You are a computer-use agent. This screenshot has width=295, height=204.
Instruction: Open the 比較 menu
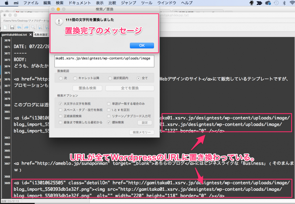click(x=112, y=3)
